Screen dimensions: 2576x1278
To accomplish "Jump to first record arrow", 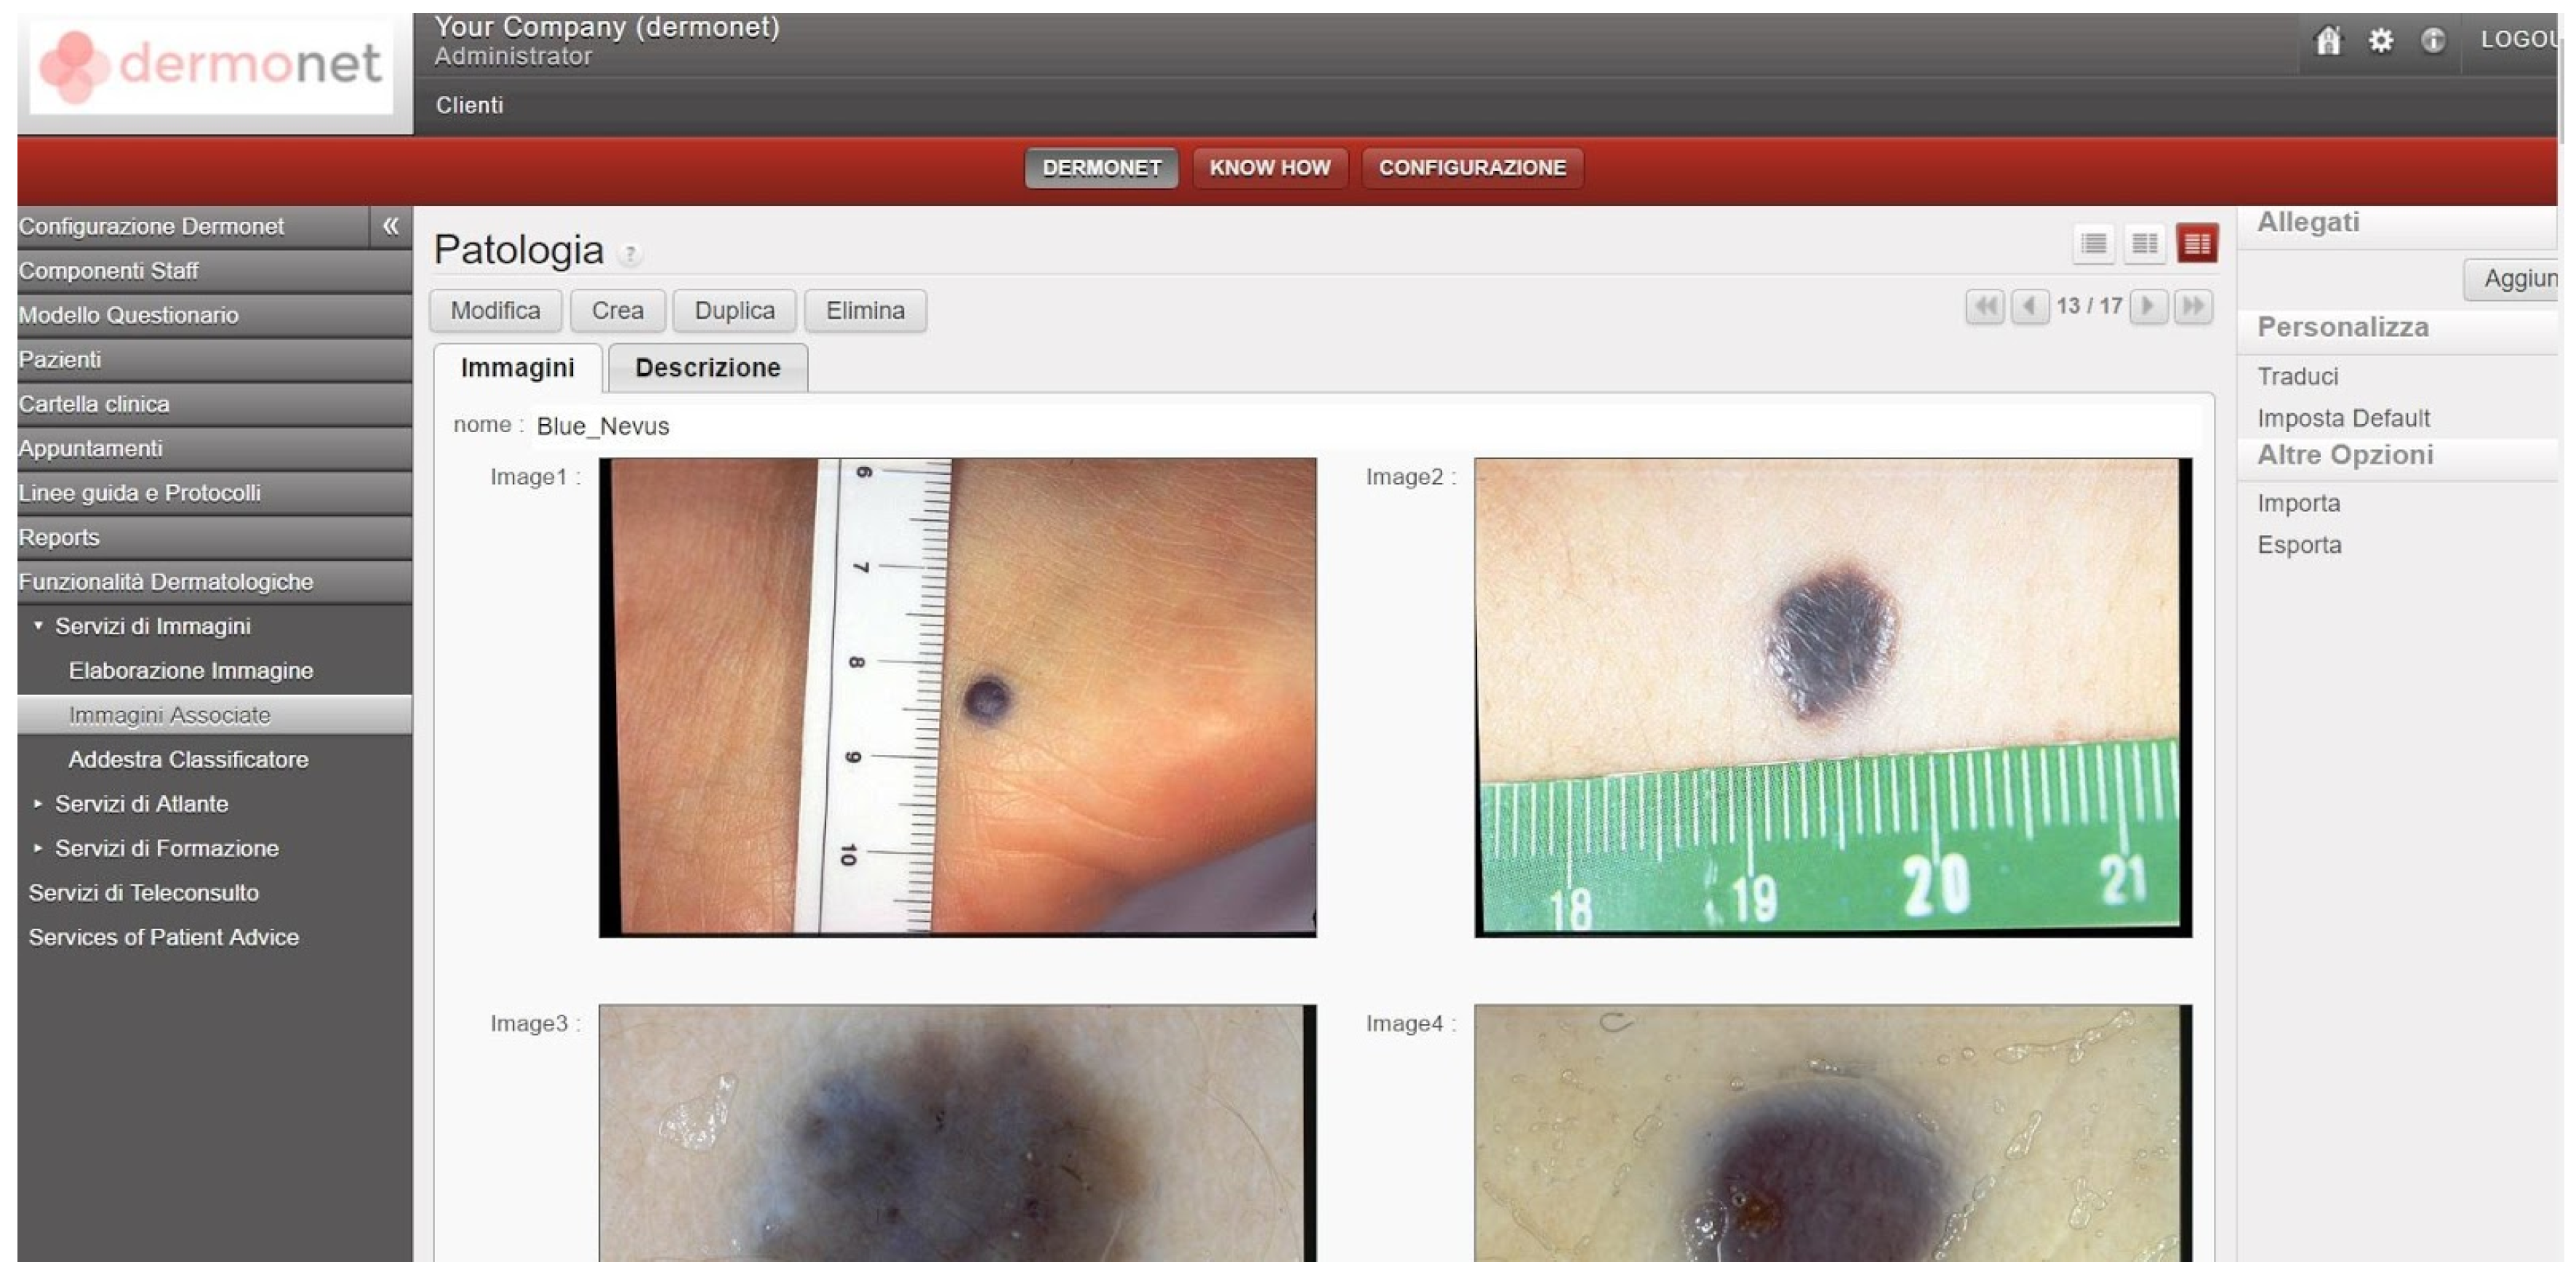I will [1985, 306].
